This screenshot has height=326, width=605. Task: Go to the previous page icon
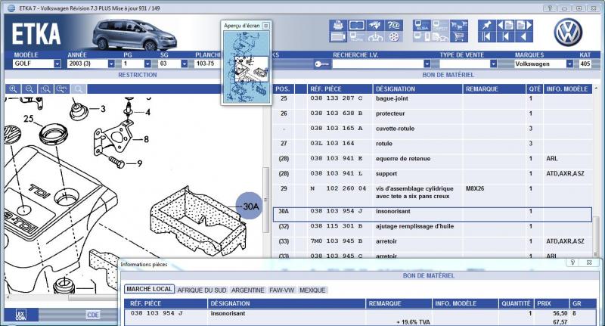[x=505, y=26]
